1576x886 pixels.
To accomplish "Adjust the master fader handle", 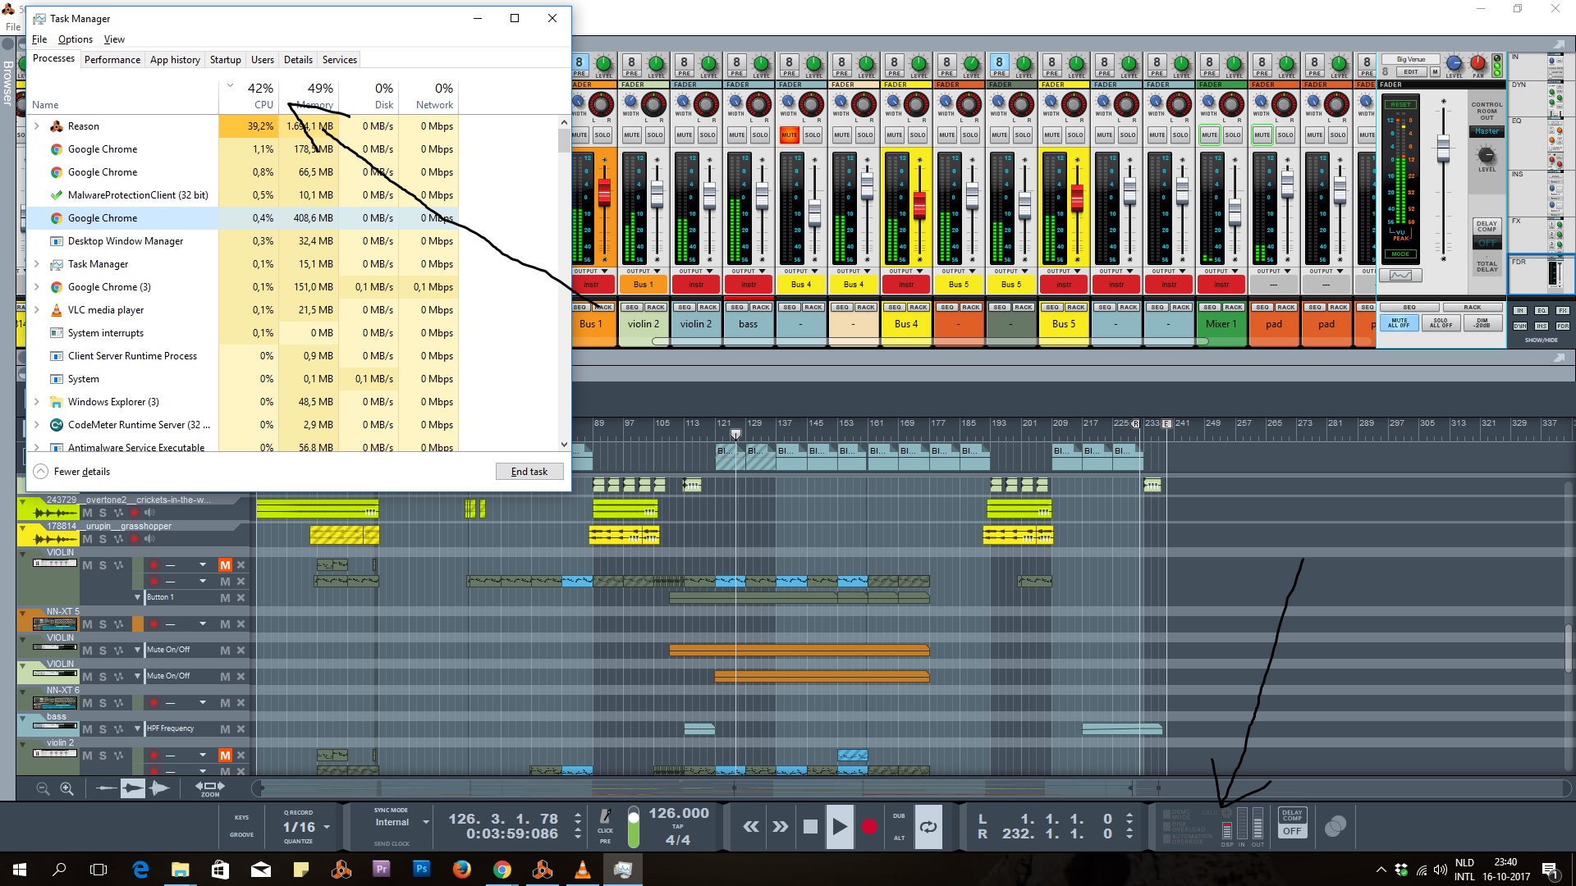I will point(1443,148).
